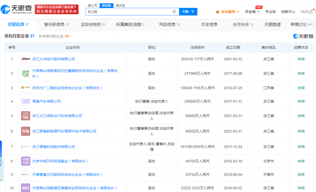Image resolution: width=316 pixels, height=192 pixels.
Task: Click the 零跑 red logo in row 6
Action: [26, 131]
